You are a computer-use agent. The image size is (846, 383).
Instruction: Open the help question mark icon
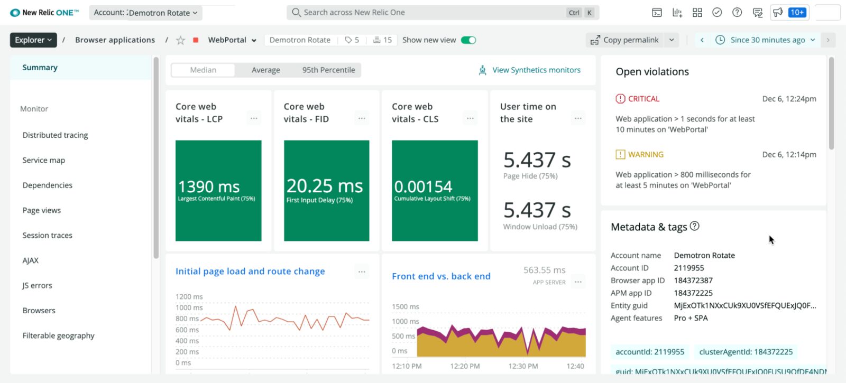737,13
